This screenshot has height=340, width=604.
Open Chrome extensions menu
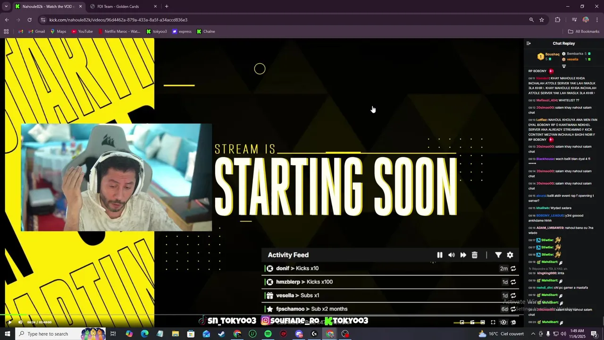pyautogui.click(x=558, y=20)
